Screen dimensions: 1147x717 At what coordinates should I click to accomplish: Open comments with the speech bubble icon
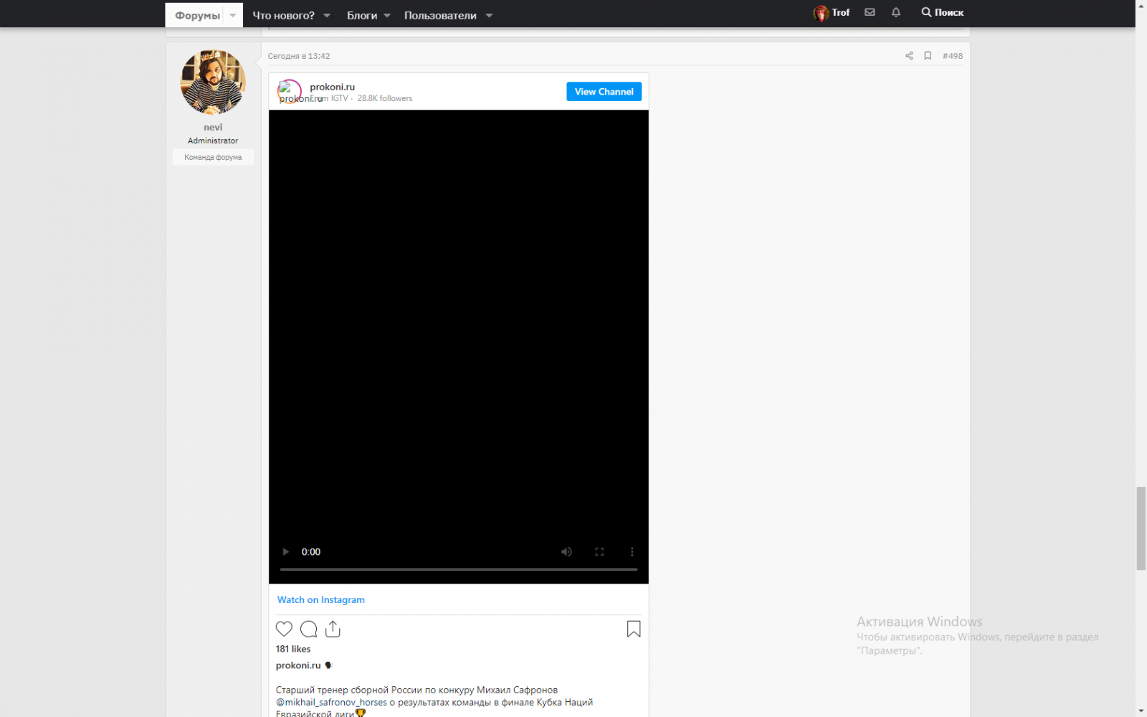[309, 629]
